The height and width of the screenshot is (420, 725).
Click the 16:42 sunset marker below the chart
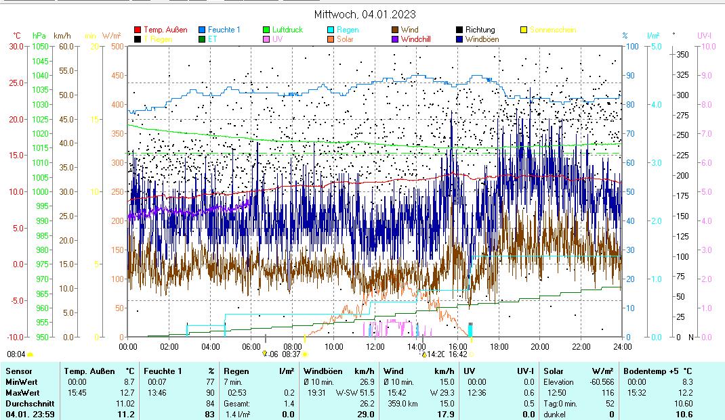(458, 354)
